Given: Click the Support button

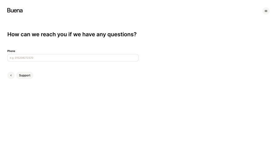Looking at the screenshot, I should pos(25,75).
